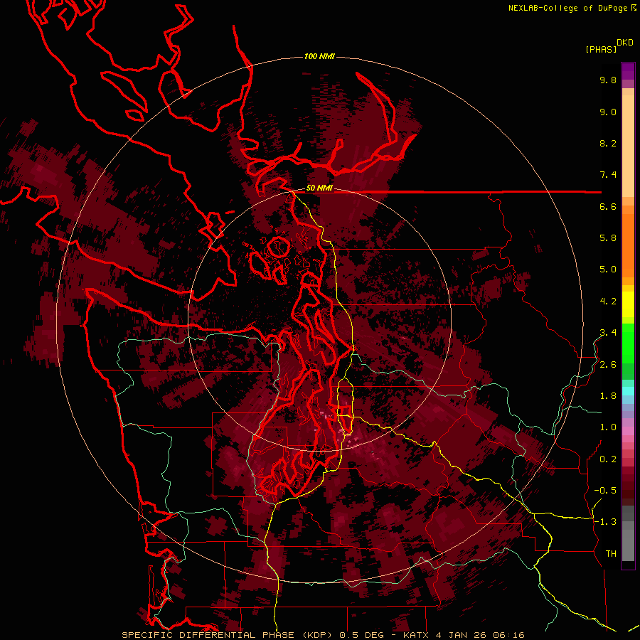Select the 5.8 legend value

click(x=608, y=238)
